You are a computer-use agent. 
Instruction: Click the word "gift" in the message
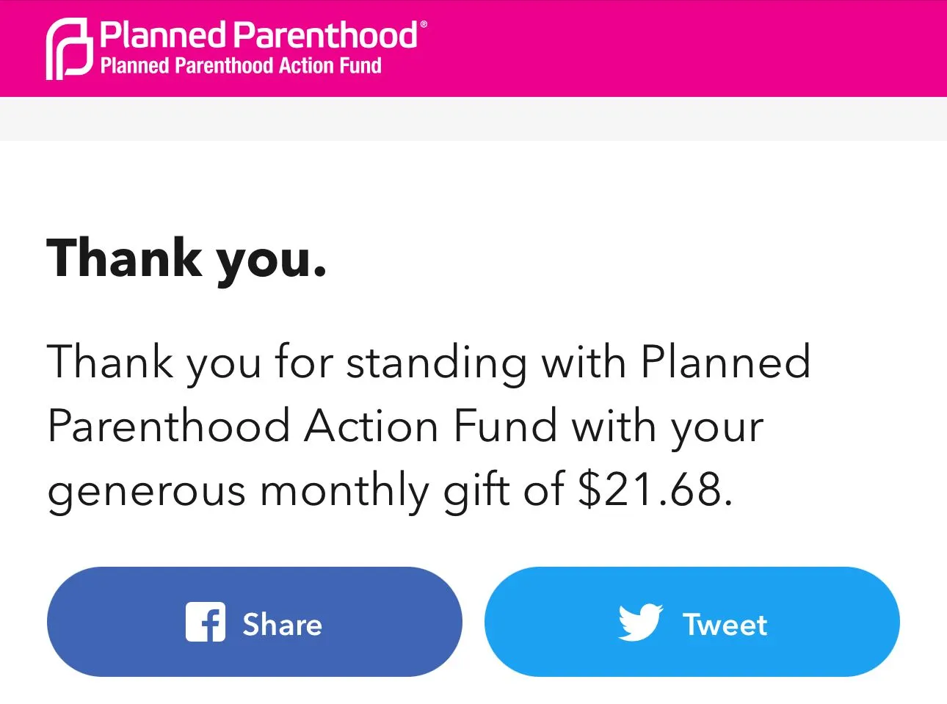click(477, 490)
